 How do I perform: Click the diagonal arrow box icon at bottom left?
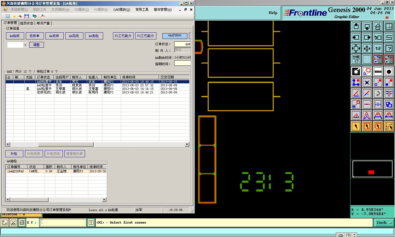click(x=5, y=222)
